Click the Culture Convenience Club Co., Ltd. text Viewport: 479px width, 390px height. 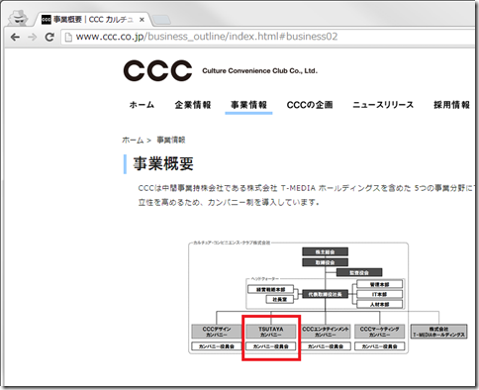(x=259, y=71)
